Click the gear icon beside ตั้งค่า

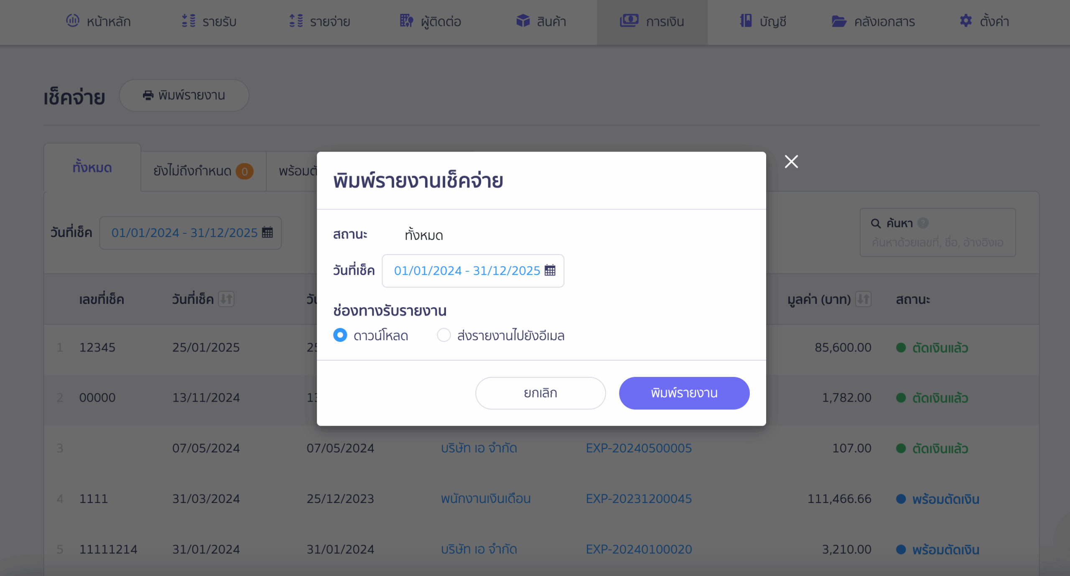(x=966, y=20)
